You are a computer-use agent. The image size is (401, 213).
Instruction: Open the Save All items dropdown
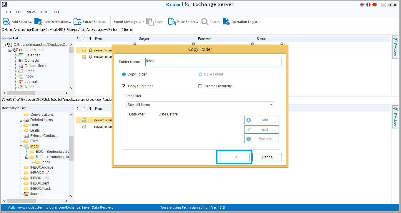pyautogui.click(x=200, y=105)
